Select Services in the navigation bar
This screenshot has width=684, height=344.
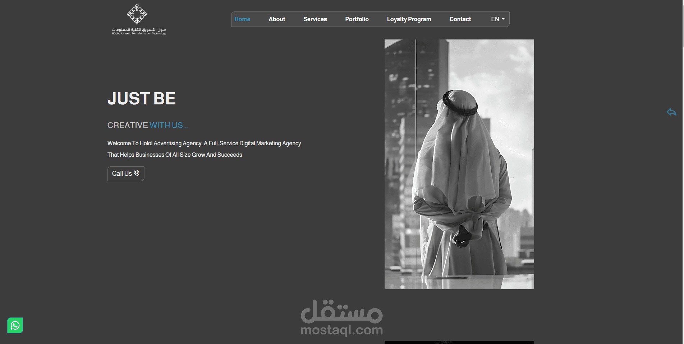[x=315, y=19]
